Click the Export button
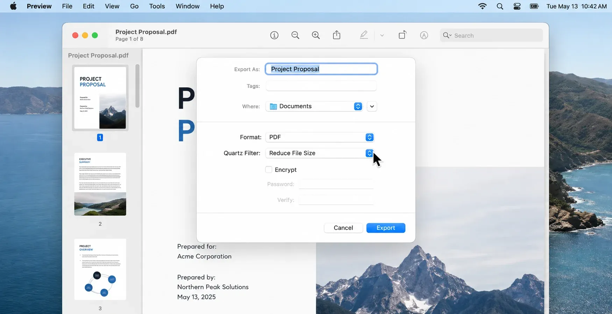Screen dimensions: 612x314 point(386,228)
